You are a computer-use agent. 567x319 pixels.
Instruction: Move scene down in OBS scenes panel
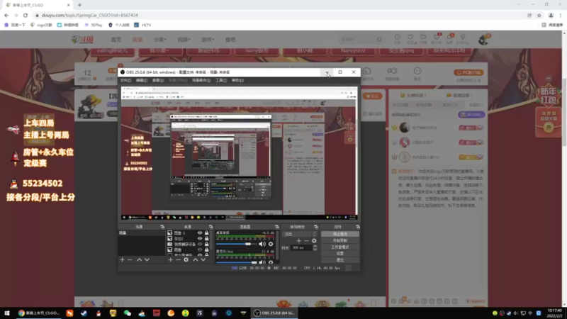point(147,259)
